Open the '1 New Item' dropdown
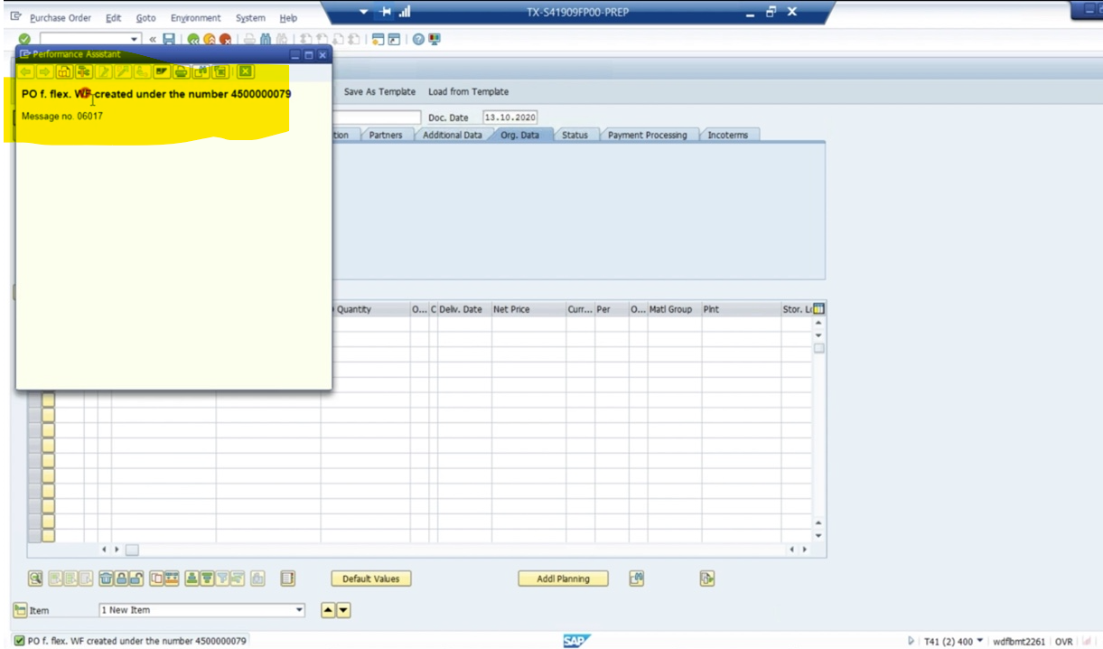This screenshot has height=649, width=1103. pyautogui.click(x=300, y=609)
